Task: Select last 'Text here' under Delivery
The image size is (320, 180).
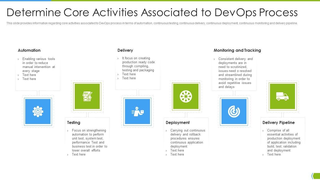Action: pos(129,78)
